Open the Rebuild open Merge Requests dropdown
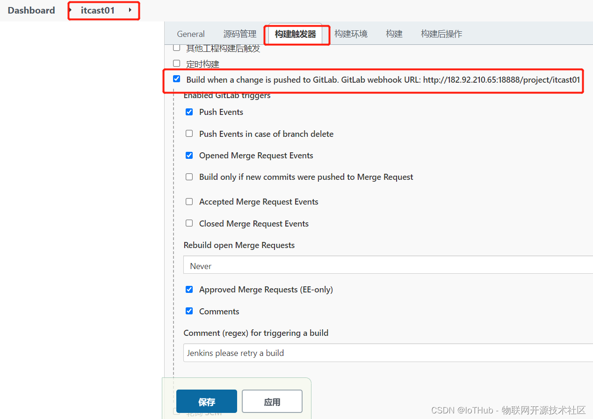Screen dimensions: 593x419 (x=388, y=264)
